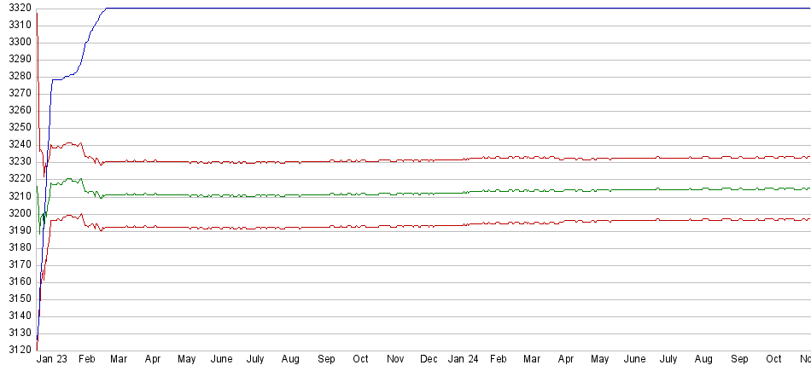Image resolution: width=811 pixels, height=371 pixels.
Task: Click the 3130 value on vertical axis
Action: click(20, 333)
